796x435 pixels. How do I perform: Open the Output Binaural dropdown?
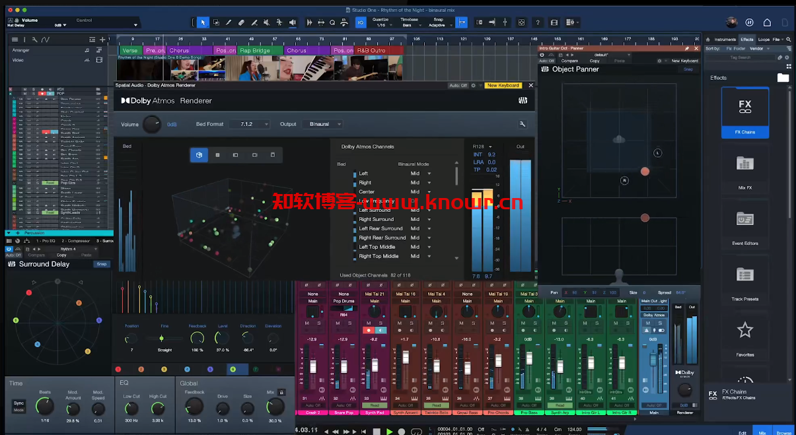323,124
